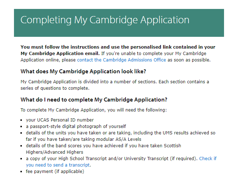
Task: Click the 'series of questions to complete' line
Action: pos(54,88)
